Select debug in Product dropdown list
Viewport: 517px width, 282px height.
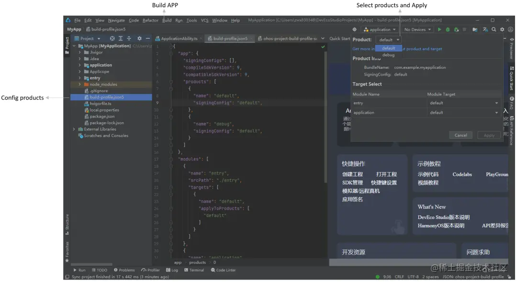388,55
